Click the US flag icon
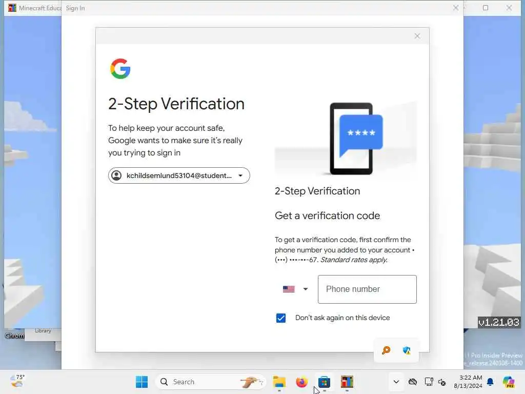The image size is (525, 394). coord(289,289)
